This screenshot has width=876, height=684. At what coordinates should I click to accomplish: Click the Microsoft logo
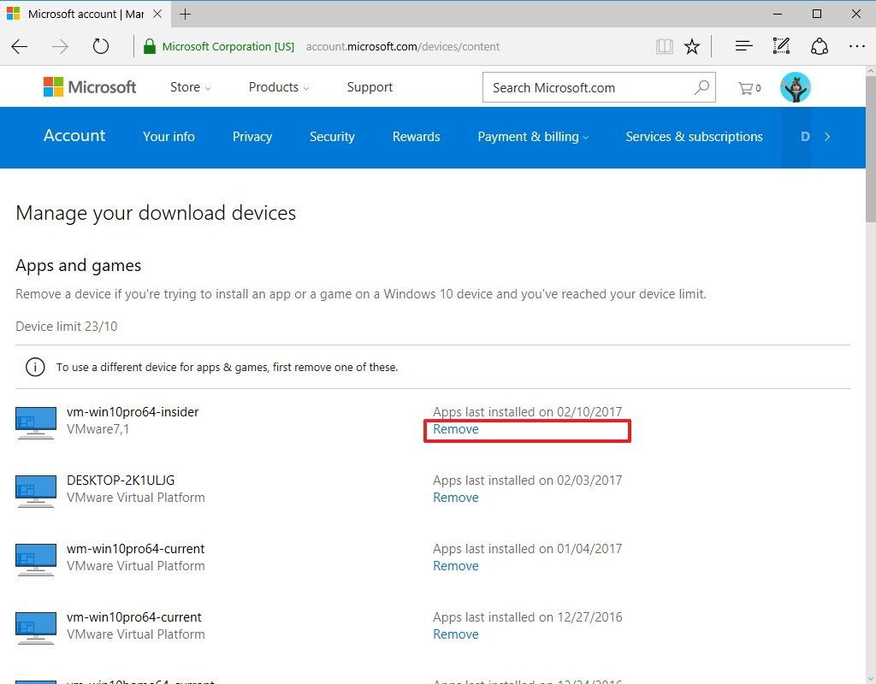coord(89,86)
